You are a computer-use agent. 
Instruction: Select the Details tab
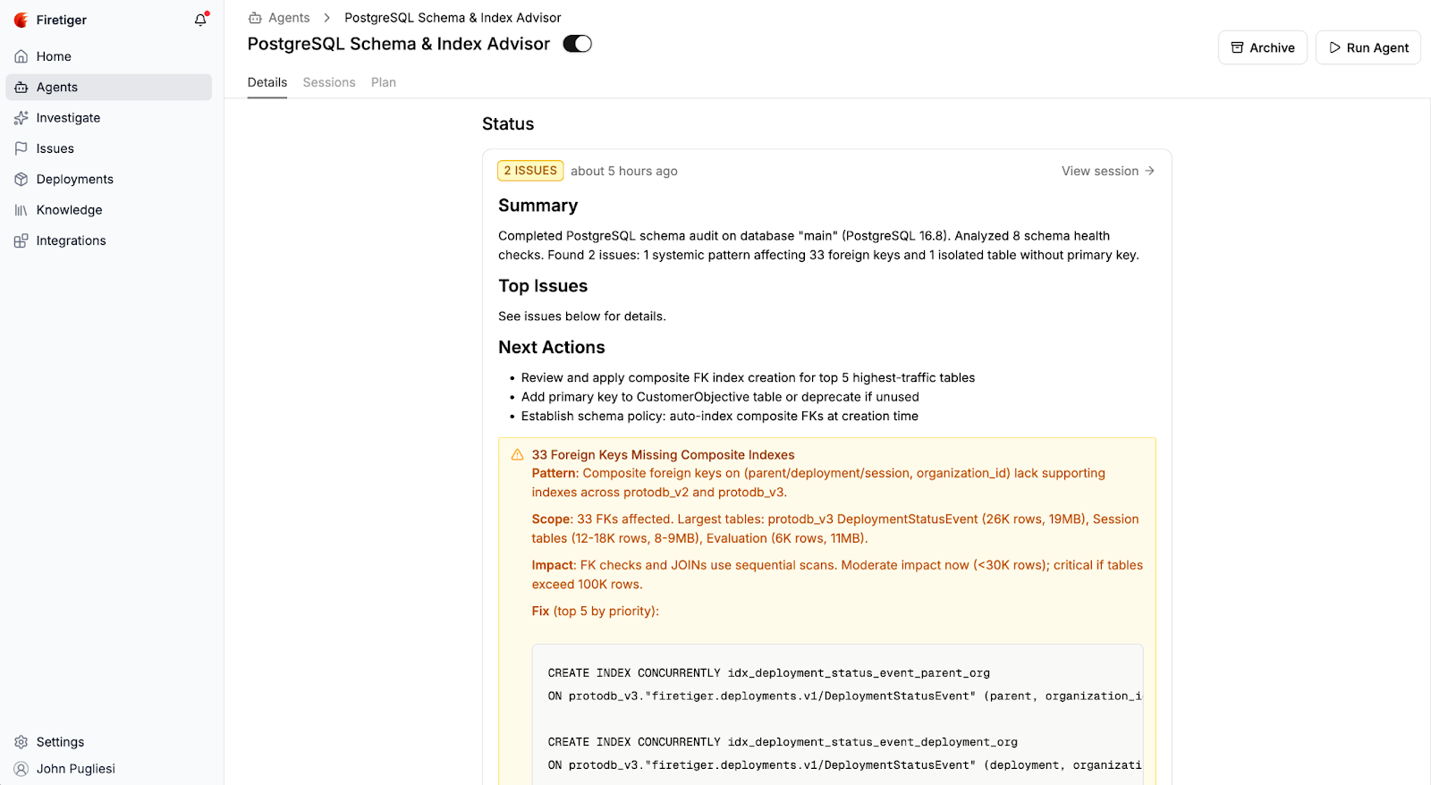[x=267, y=82]
